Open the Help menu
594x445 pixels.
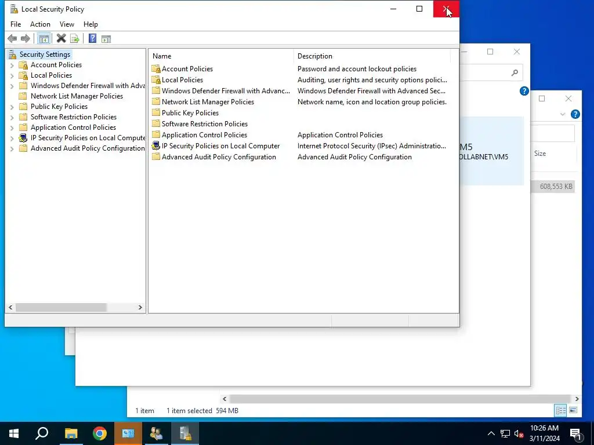[90, 24]
